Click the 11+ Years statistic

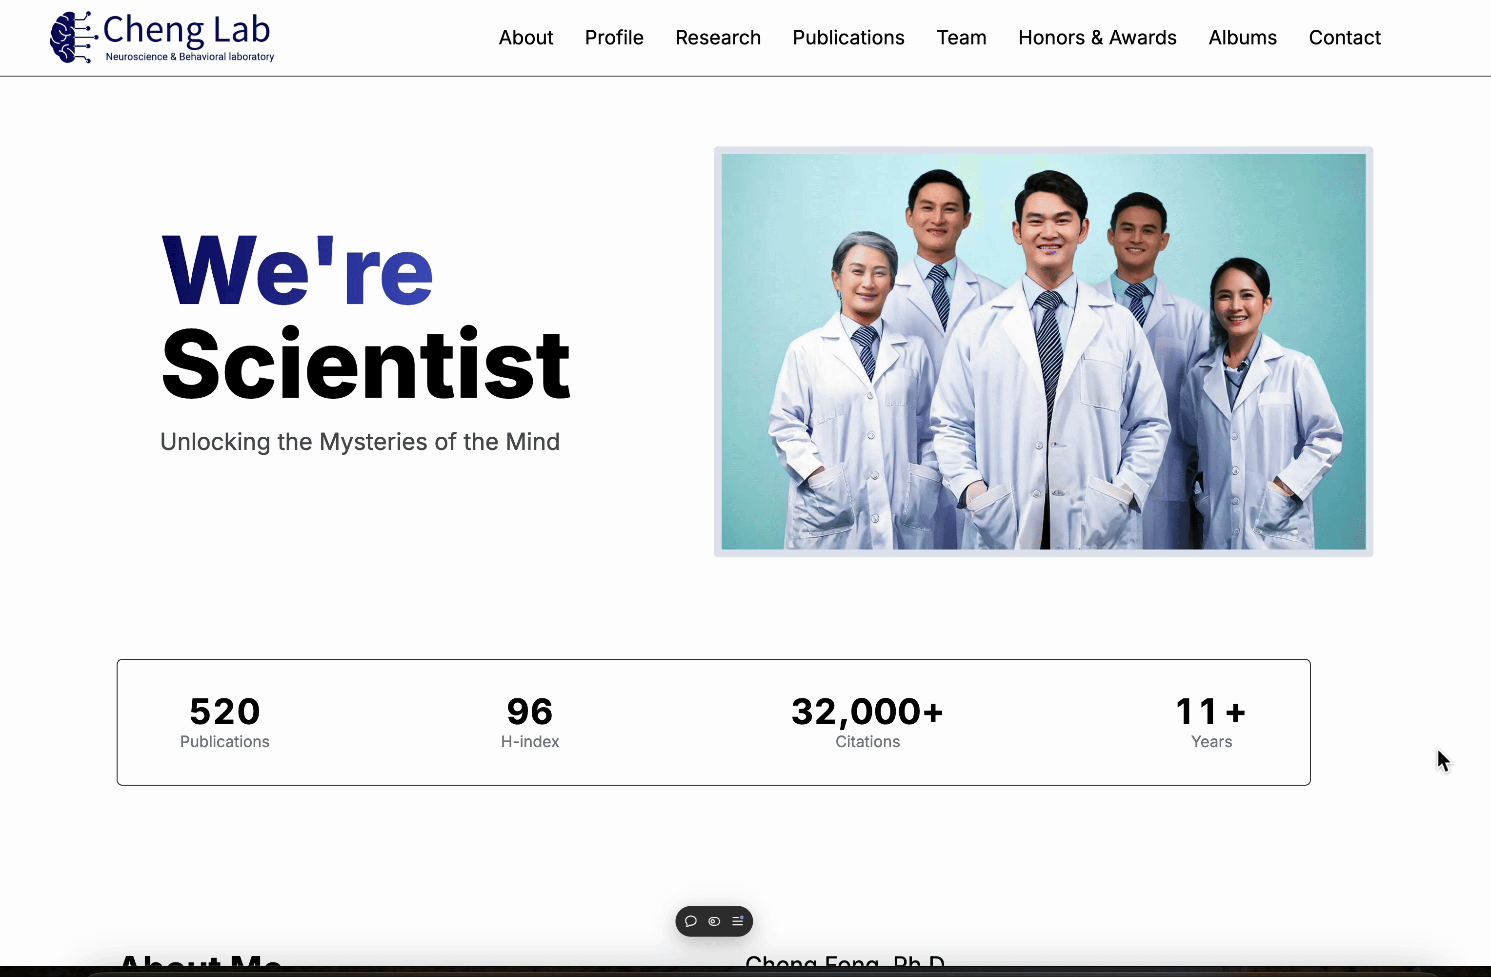pos(1210,721)
